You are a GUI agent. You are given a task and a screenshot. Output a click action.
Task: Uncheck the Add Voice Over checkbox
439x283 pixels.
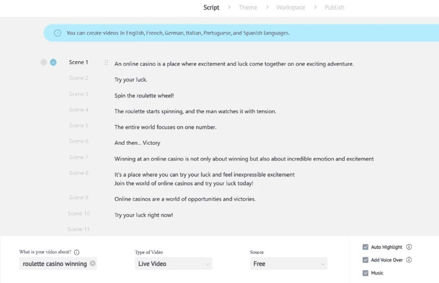[366, 260]
